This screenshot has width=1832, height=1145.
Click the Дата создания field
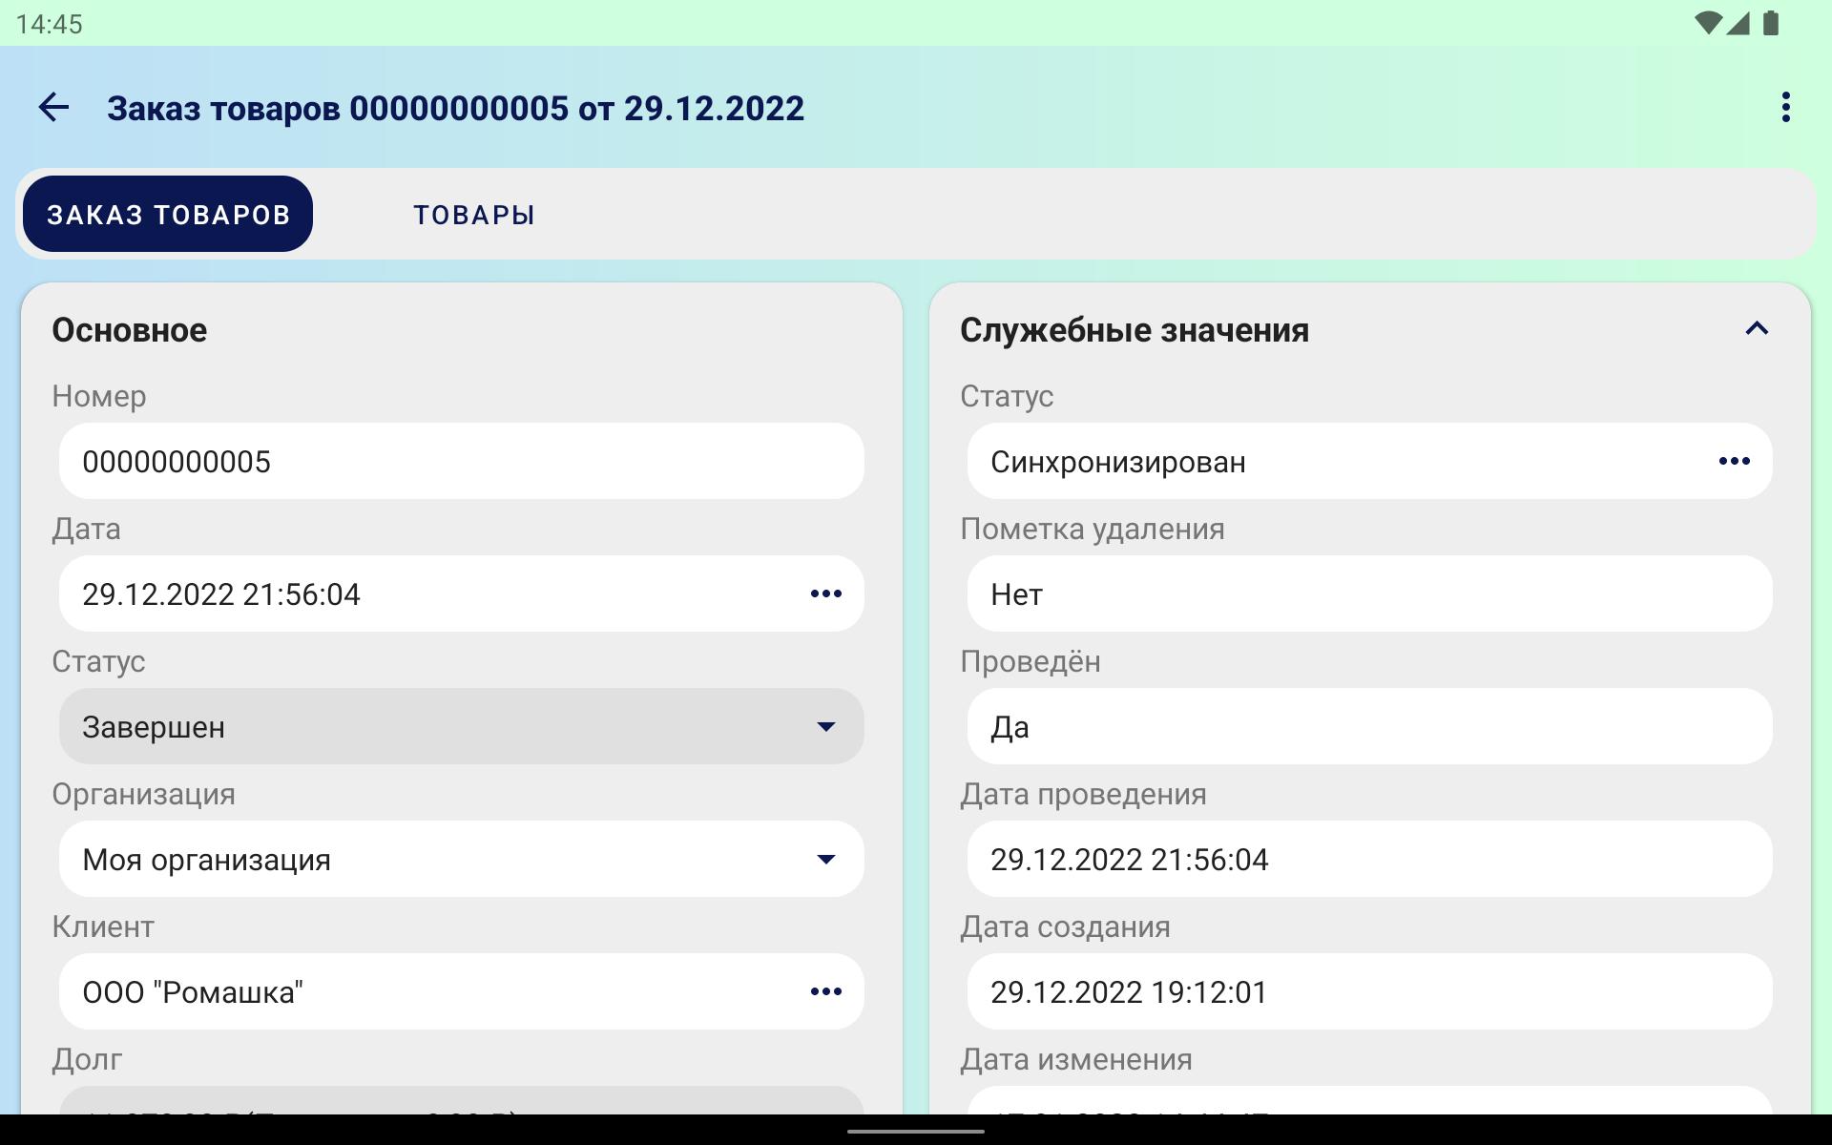click(x=1369, y=991)
